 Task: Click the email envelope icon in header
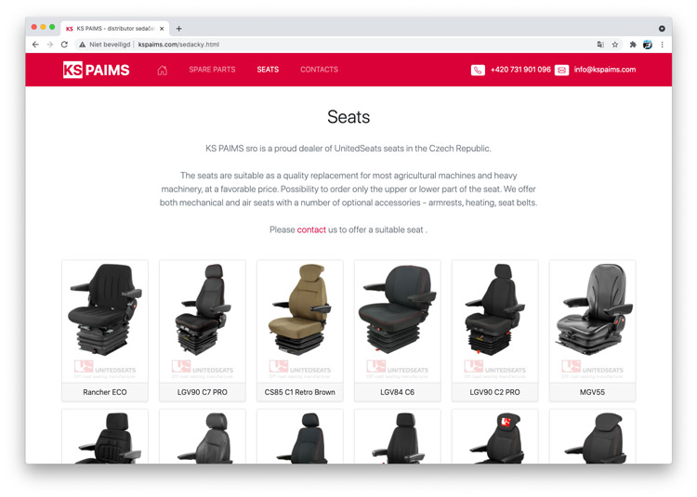coord(561,71)
